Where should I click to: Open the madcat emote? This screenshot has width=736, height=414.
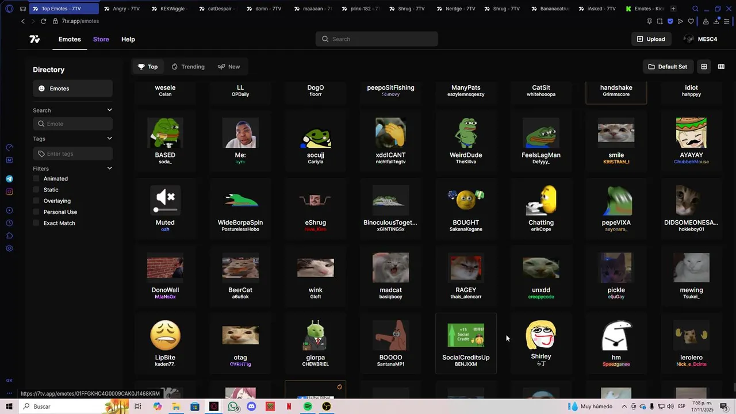pyautogui.click(x=391, y=275)
